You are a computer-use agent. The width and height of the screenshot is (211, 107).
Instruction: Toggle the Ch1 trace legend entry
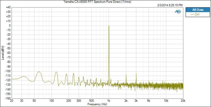tap(198, 14)
